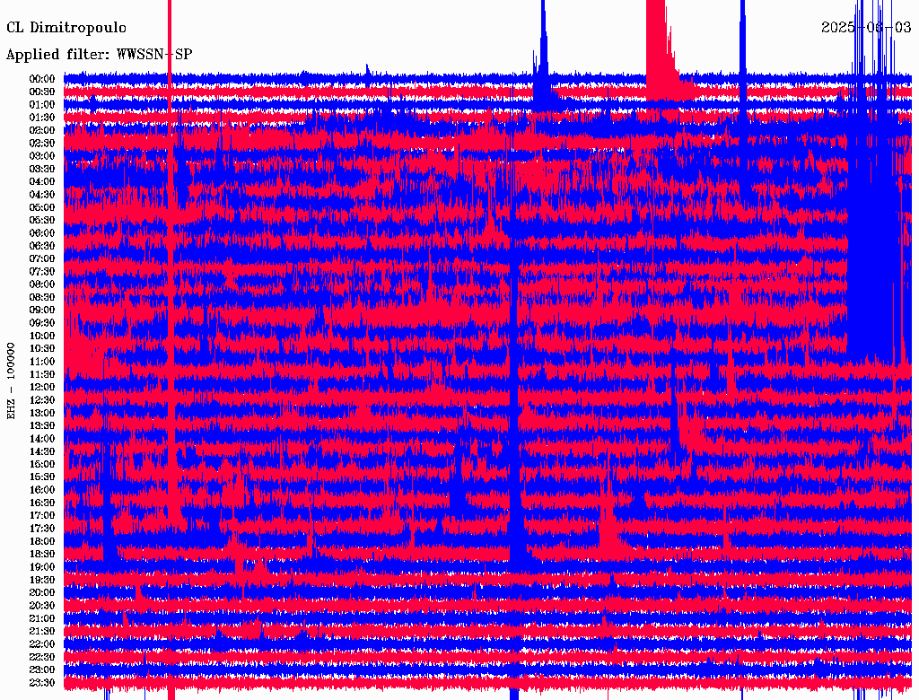Click the 11:00 time label
The width and height of the screenshot is (919, 700).
click(42, 363)
